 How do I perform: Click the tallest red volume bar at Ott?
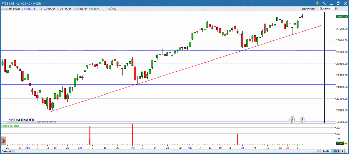[x=132, y=135]
